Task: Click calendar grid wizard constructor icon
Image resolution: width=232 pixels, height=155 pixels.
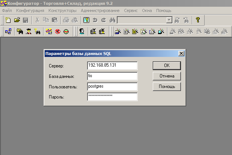Action: click(152, 31)
